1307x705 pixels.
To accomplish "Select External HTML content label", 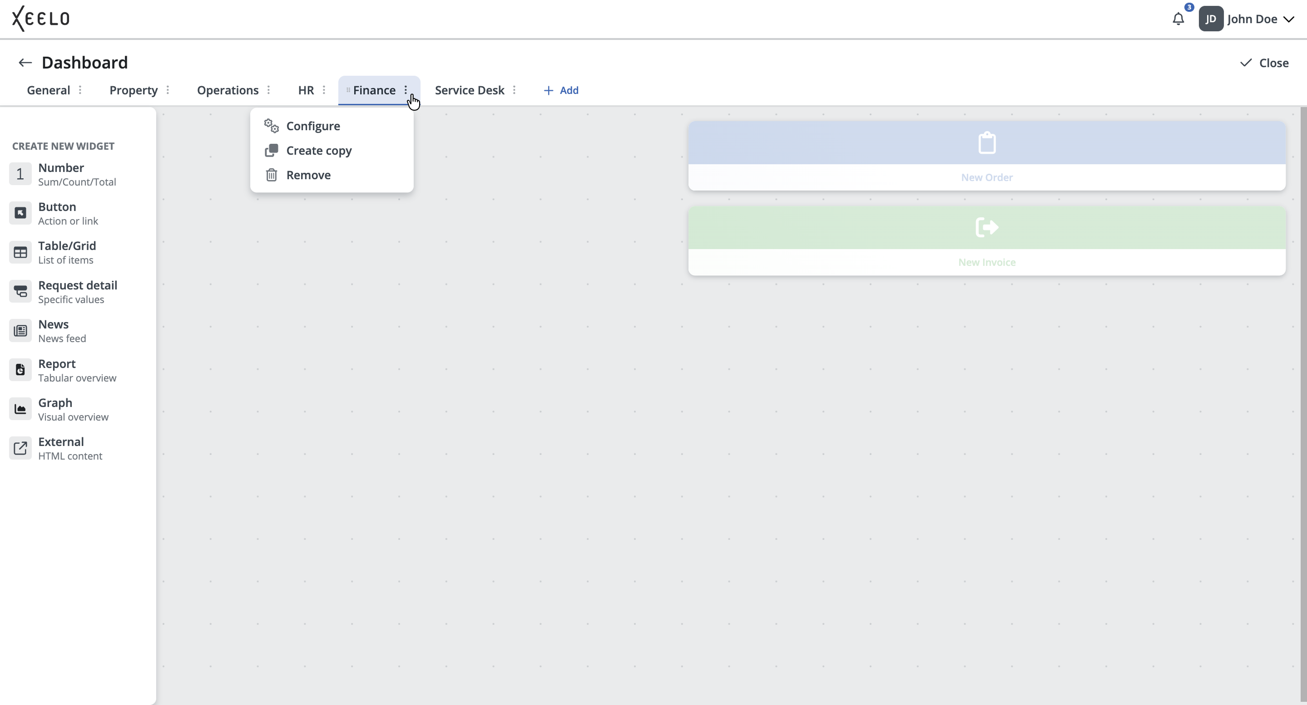I will click(x=70, y=449).
